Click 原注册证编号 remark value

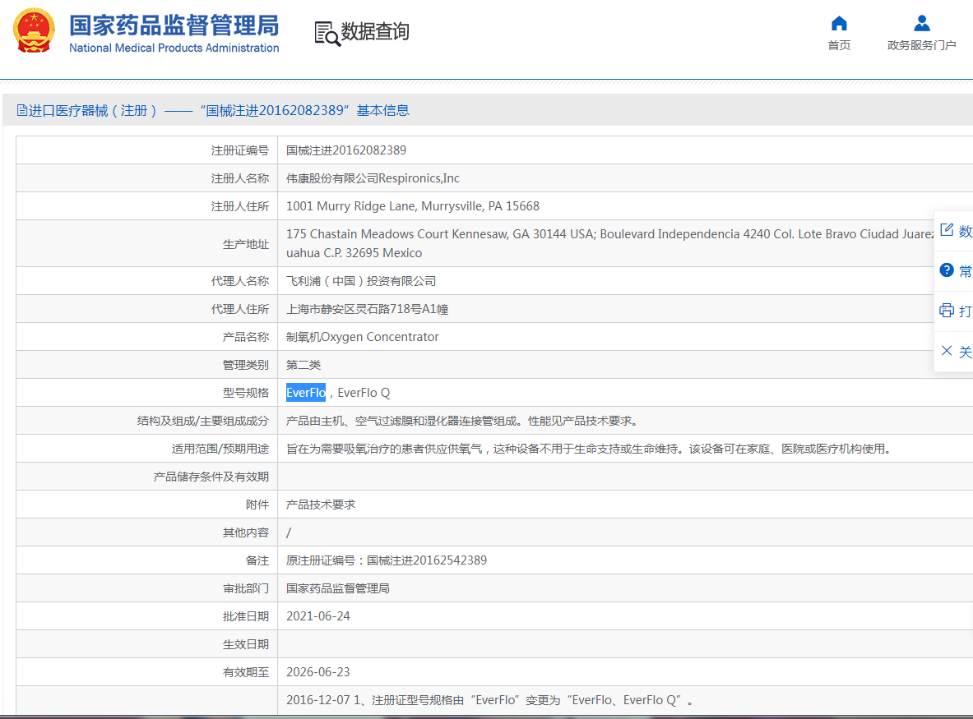387,560
